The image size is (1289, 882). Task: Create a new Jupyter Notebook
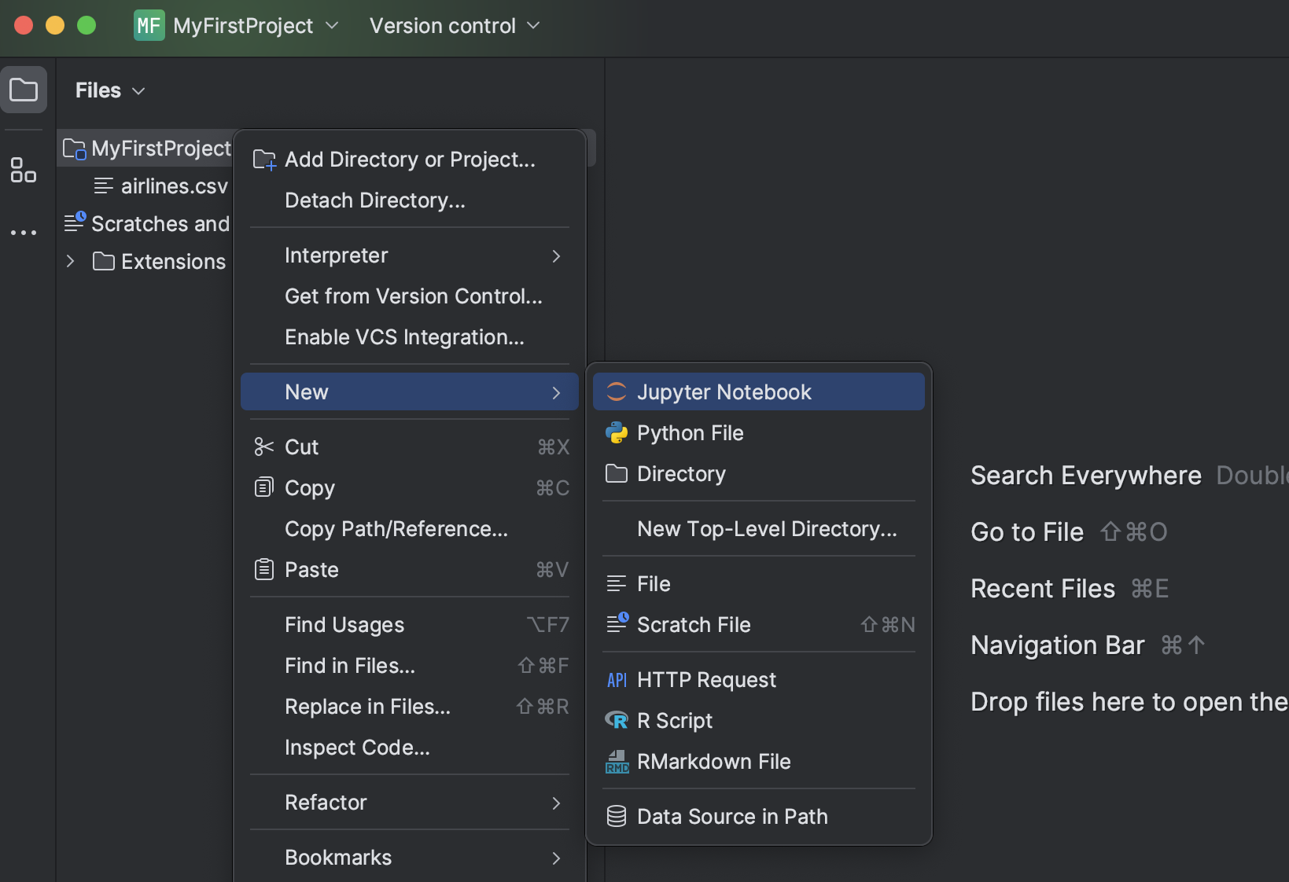723,391
